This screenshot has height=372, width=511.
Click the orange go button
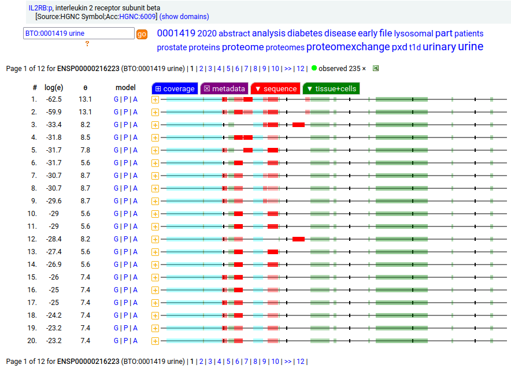click(x=142, y=34)
